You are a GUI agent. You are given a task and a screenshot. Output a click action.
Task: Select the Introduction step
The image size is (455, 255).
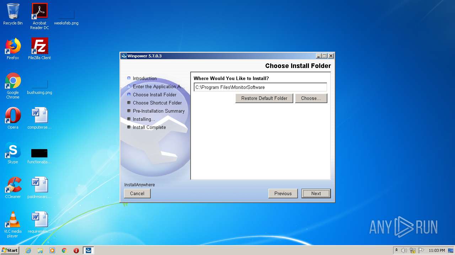pos(145,79)
